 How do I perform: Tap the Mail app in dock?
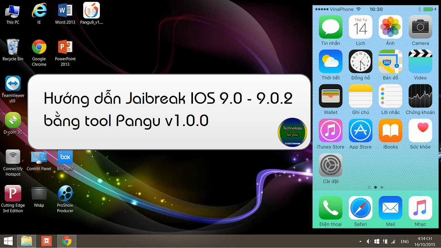390,208
